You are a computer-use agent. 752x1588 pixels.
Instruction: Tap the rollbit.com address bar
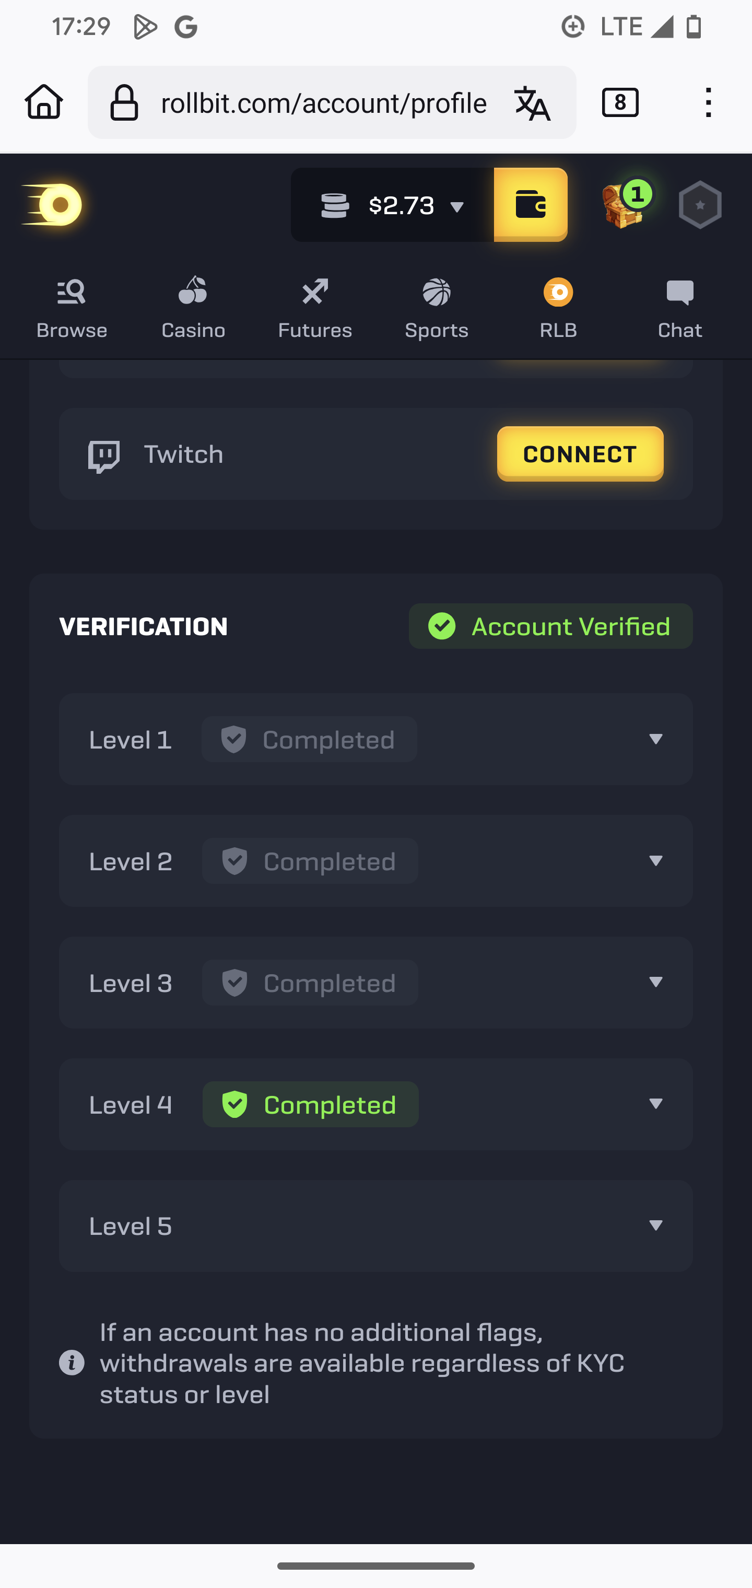pyautogui.click(x=323, y=103)
